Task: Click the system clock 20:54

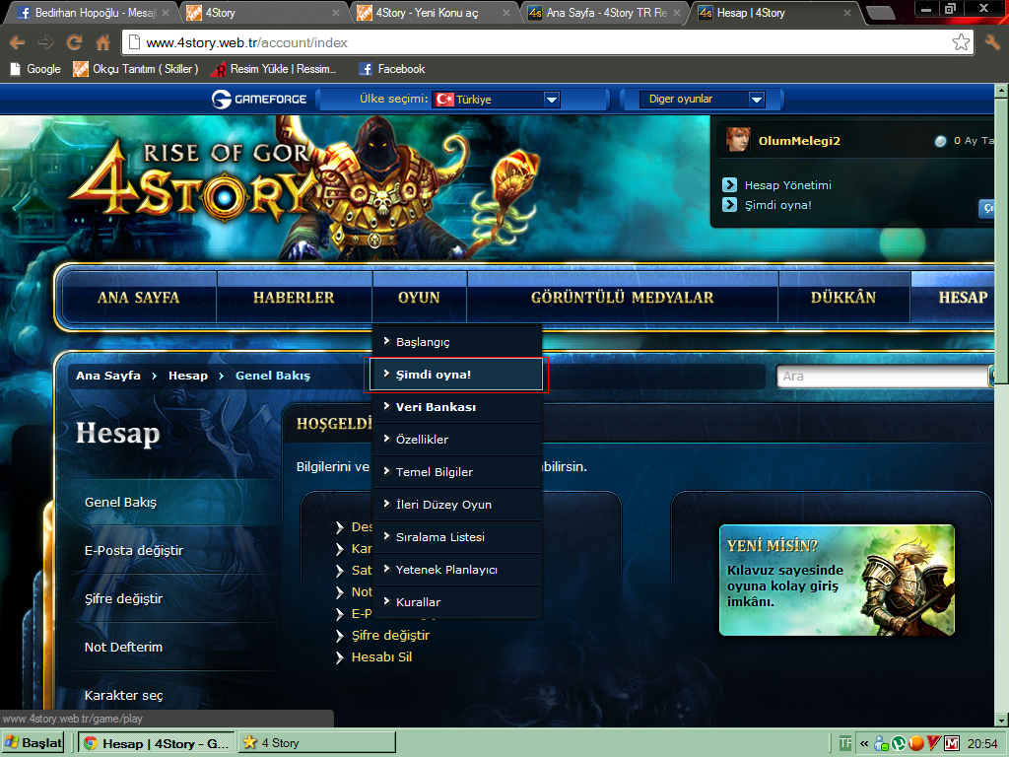Action: pos(982,743)
